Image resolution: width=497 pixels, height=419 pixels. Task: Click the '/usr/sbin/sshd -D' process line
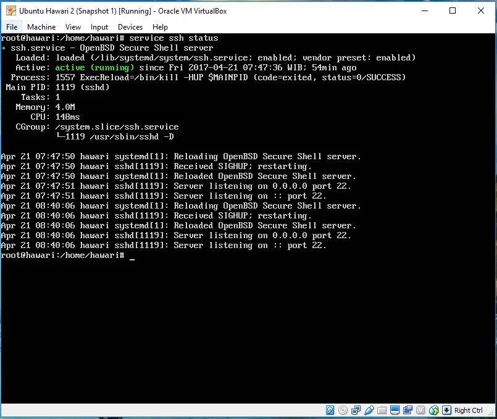point(115,137)
